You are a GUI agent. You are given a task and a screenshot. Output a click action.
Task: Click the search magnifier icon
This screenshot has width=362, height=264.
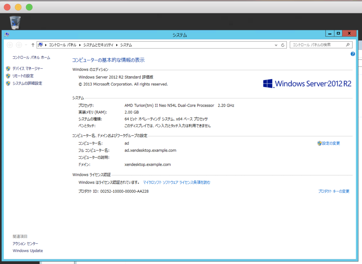pos(348,45)
